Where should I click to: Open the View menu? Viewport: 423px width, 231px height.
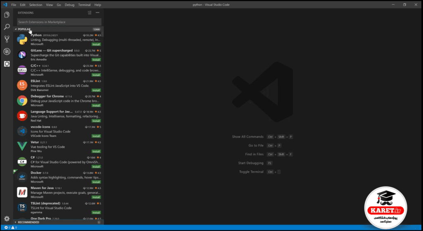pyautogui.click(x=50, y=5)
